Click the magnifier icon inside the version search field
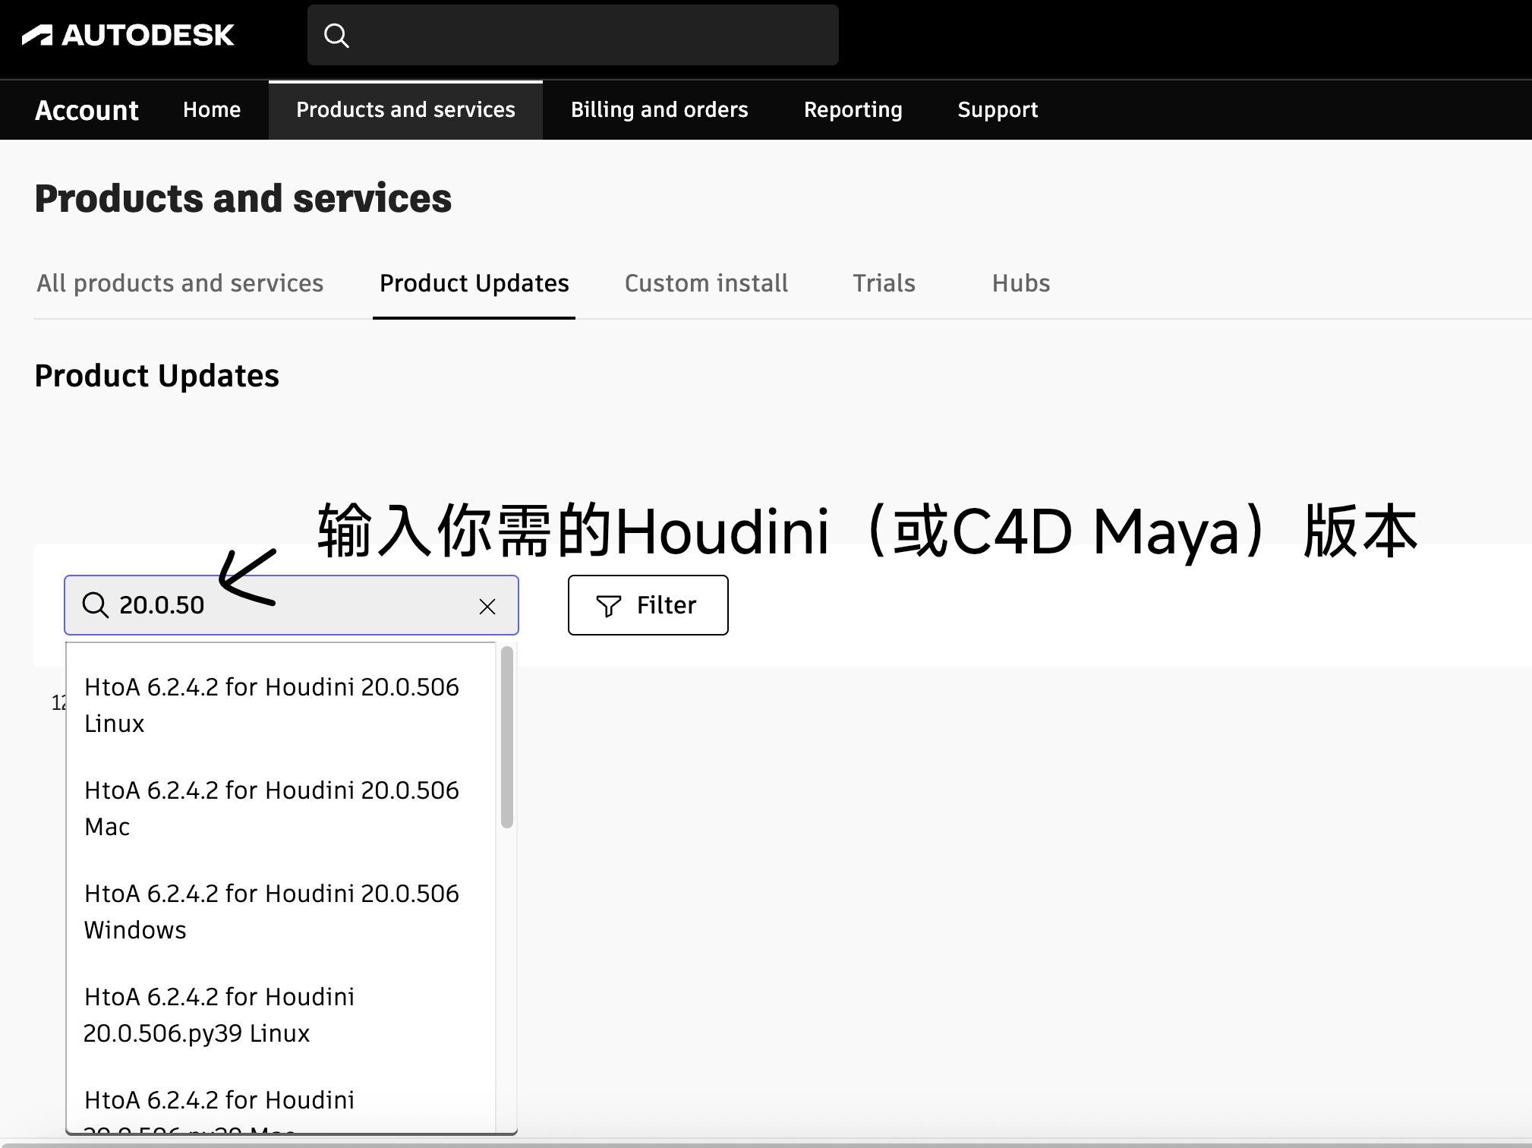The width and height of the screenshot is (1532, 1148). tap(96, 605)
